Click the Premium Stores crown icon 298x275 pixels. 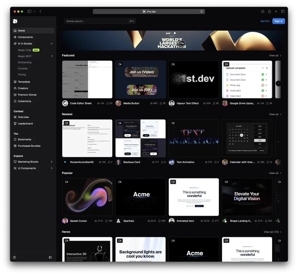tap(15, 95)
